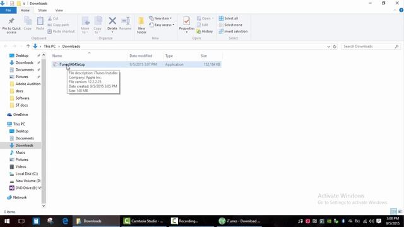Open Videos under This PC

[x=21, y=166]
